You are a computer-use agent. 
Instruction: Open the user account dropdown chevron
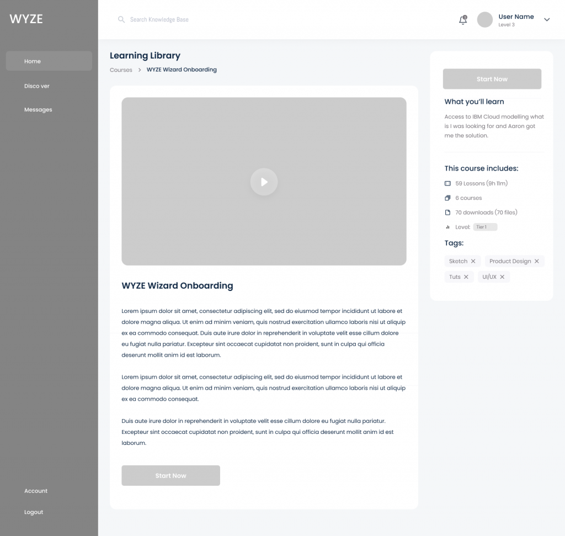[x=547, y=19]
